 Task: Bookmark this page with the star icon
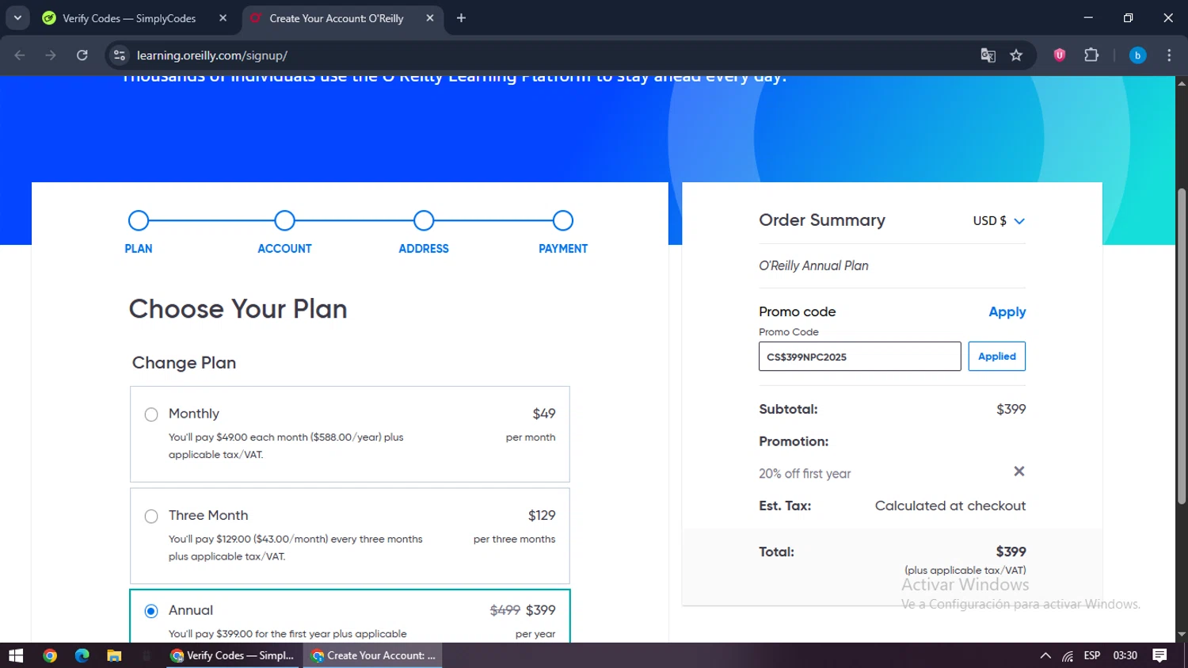tap(1016, 55)
